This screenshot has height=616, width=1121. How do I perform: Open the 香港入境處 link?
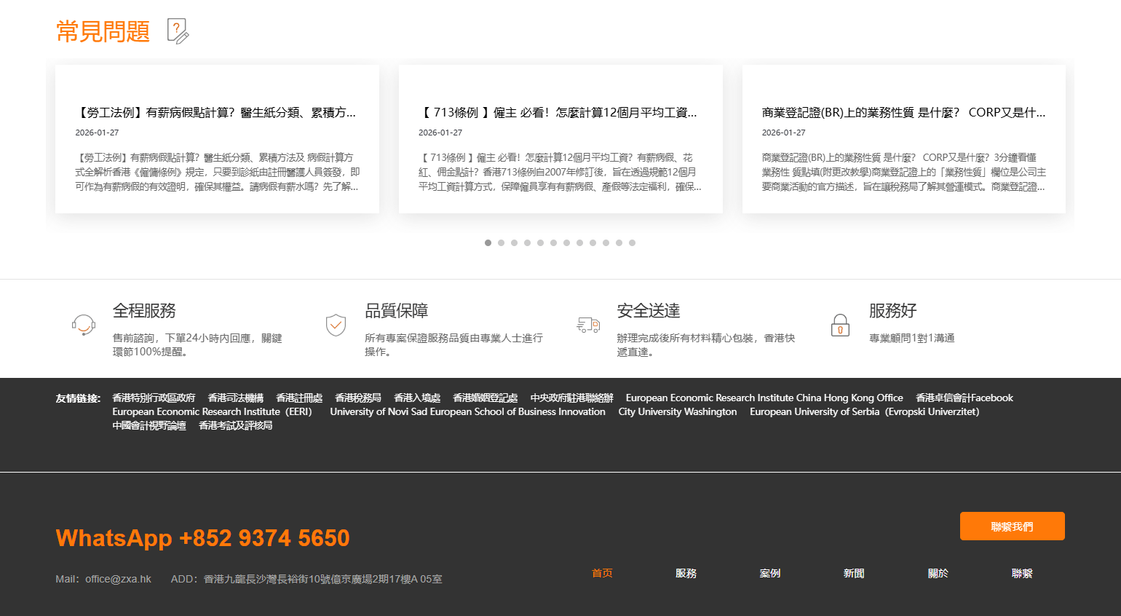pyautogui.click(x=415, y=398)
